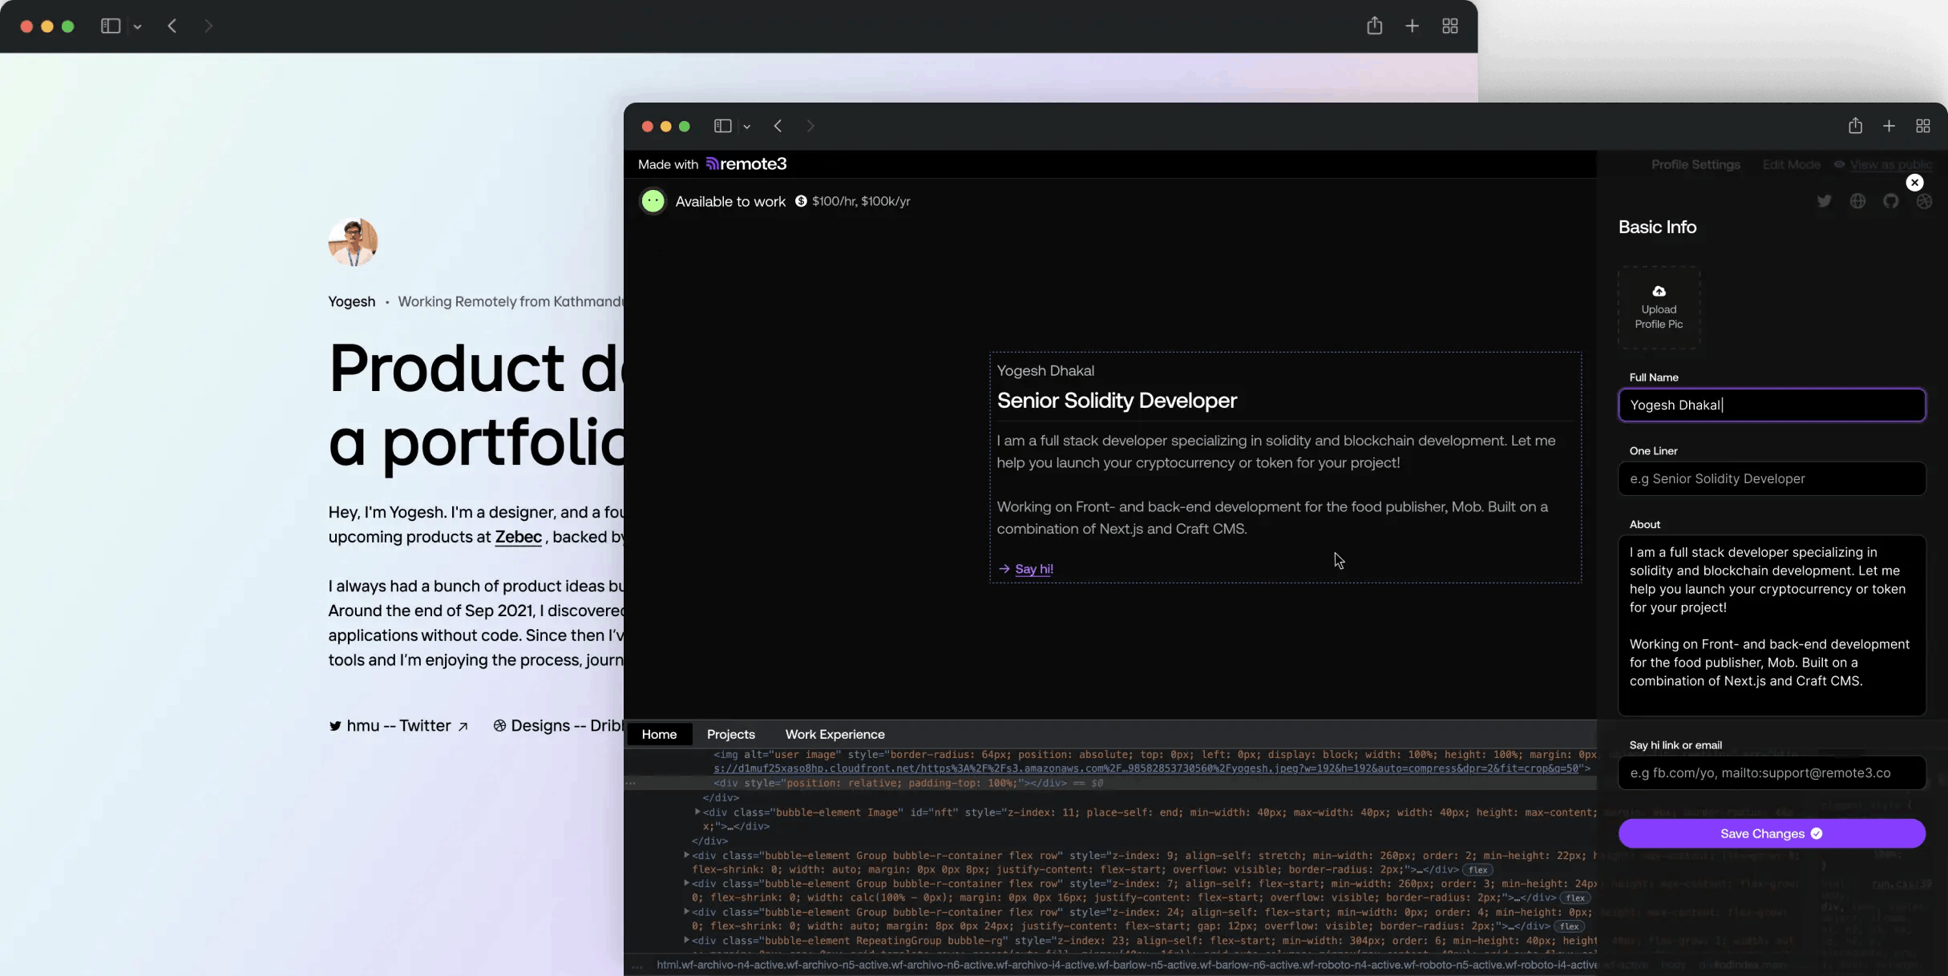The image size is (1948, 976).
Task: Expand the RepeatingGroup bubble-rg div node
Action: (686, 940)
